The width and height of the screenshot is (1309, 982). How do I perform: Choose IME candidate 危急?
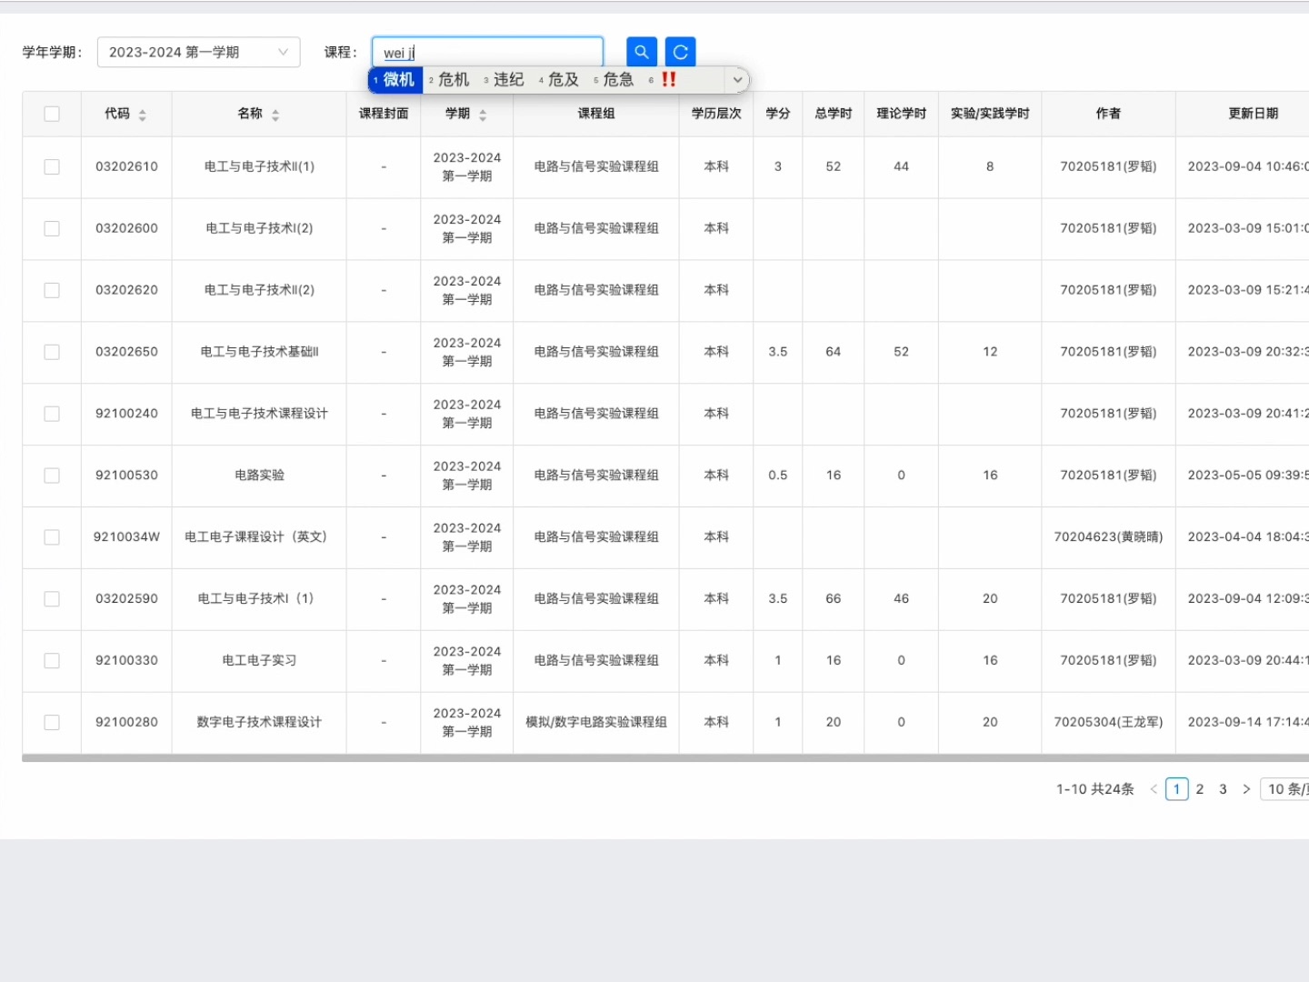pyautogui.click(x=615, y=80)
